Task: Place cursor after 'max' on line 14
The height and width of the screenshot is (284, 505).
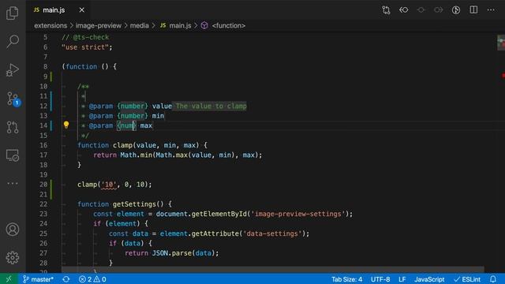Action: [x=152, y=125]
